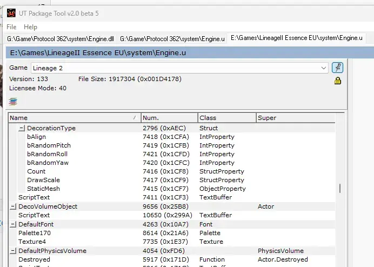Sort by the Name column header
This screenshot has width=374, height=267.
tap(75, 118)
